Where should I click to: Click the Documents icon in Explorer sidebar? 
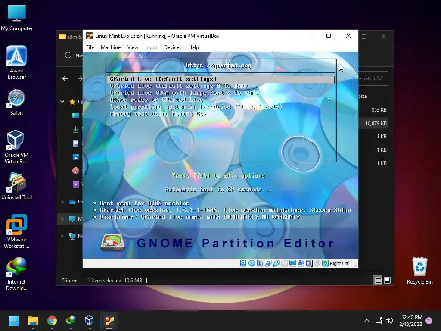76,143
